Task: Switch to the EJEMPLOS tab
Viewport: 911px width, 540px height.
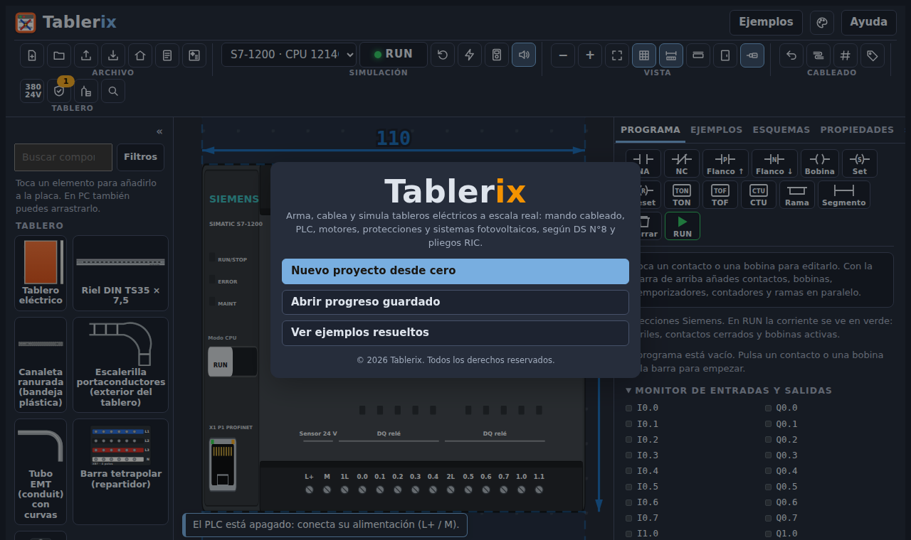Action: pos(716,130)
